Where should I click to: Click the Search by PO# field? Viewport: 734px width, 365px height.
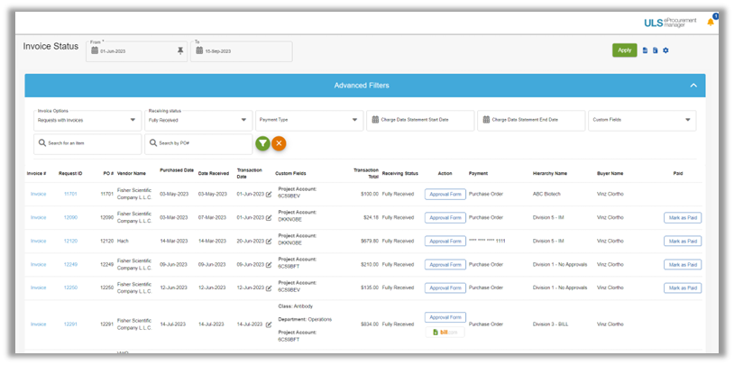(198, 143)
